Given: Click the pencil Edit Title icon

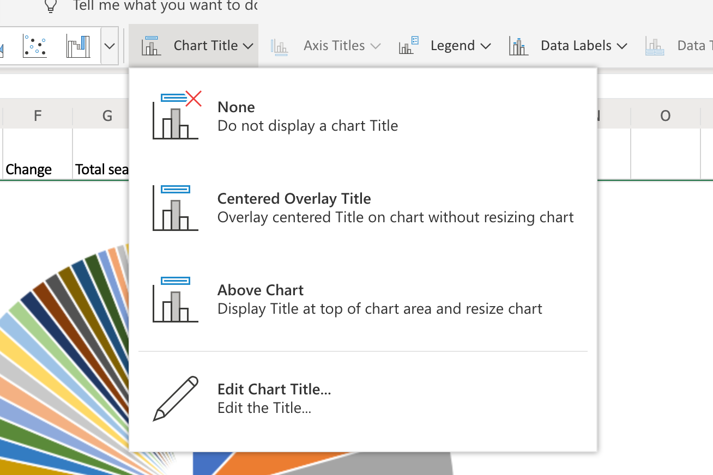Looking at the screenshot, I should (176, 398).
